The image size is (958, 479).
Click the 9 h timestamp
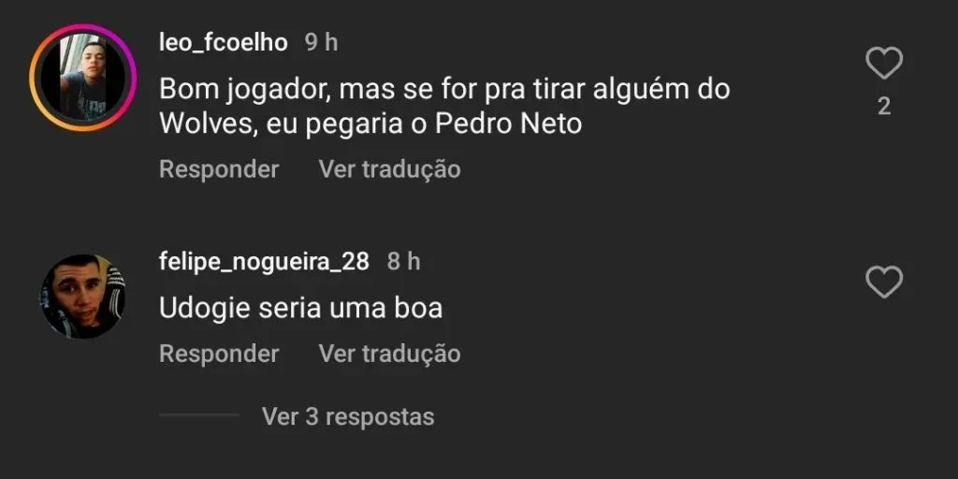point(321,43)
